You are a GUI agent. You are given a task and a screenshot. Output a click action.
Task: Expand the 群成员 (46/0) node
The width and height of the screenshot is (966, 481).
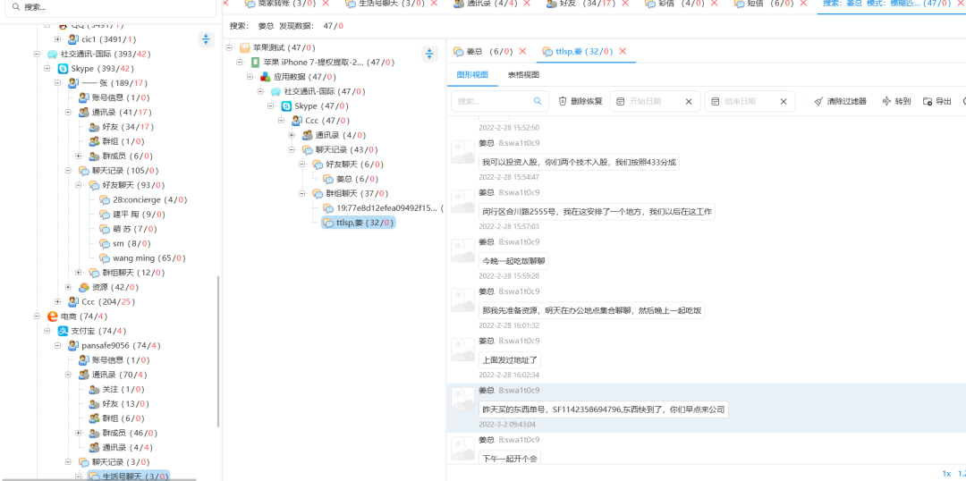pyautogui.click(x=78, y=433)
